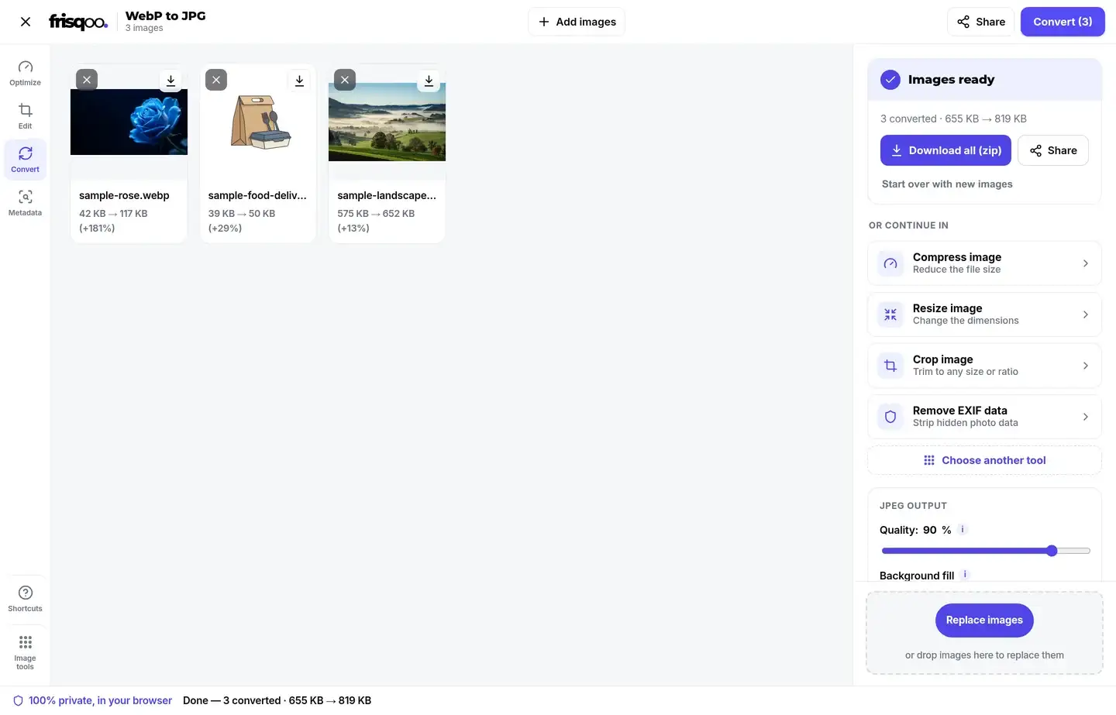Click the privacy shield icon in status bar
1116x715 pixels.
pos(18,700)
